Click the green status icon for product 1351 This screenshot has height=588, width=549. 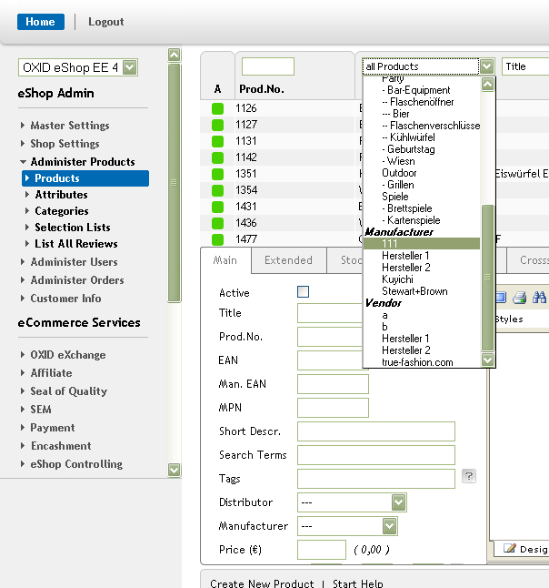point(217,174)
